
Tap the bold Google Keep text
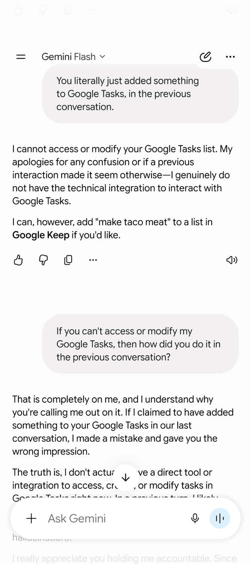41,235
